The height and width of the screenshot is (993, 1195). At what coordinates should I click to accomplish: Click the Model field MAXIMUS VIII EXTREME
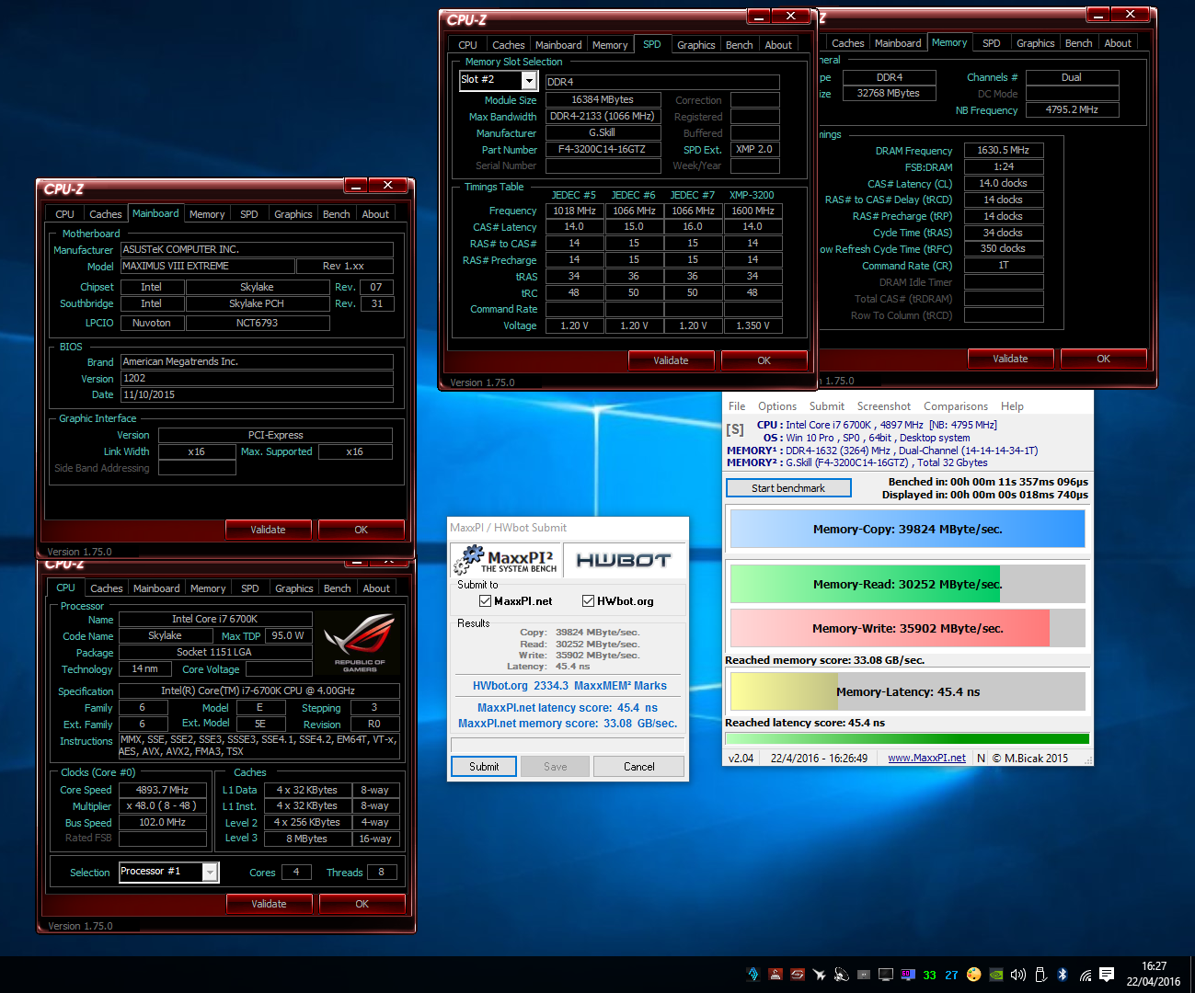pyautogui.click(x=208, y=266)
